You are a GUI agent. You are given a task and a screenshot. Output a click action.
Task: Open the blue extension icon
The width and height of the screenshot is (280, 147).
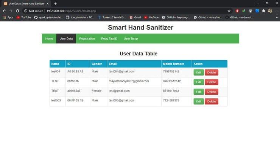257,11
